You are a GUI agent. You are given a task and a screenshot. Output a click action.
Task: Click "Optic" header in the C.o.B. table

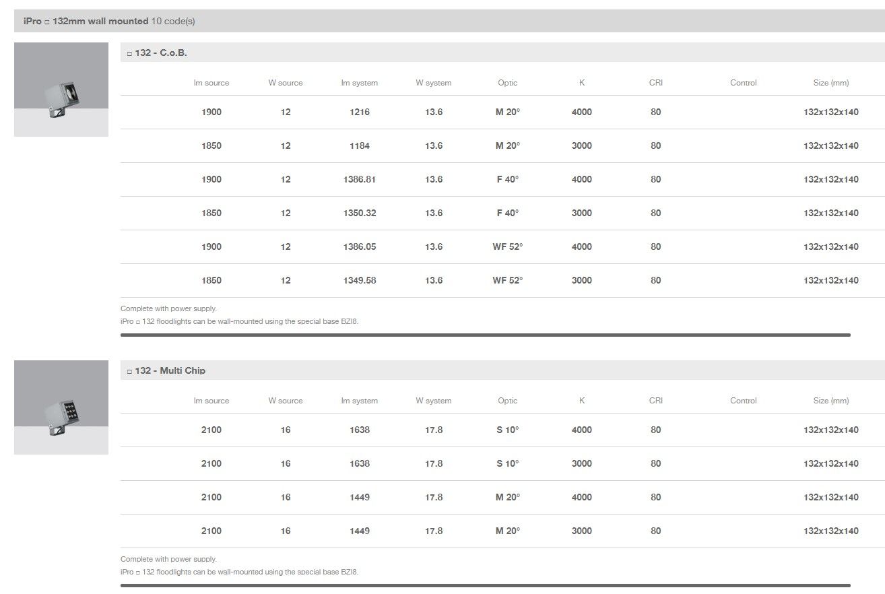coord(508,83)
